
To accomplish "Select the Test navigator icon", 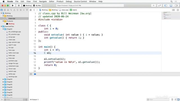I will tap(17, 10).
